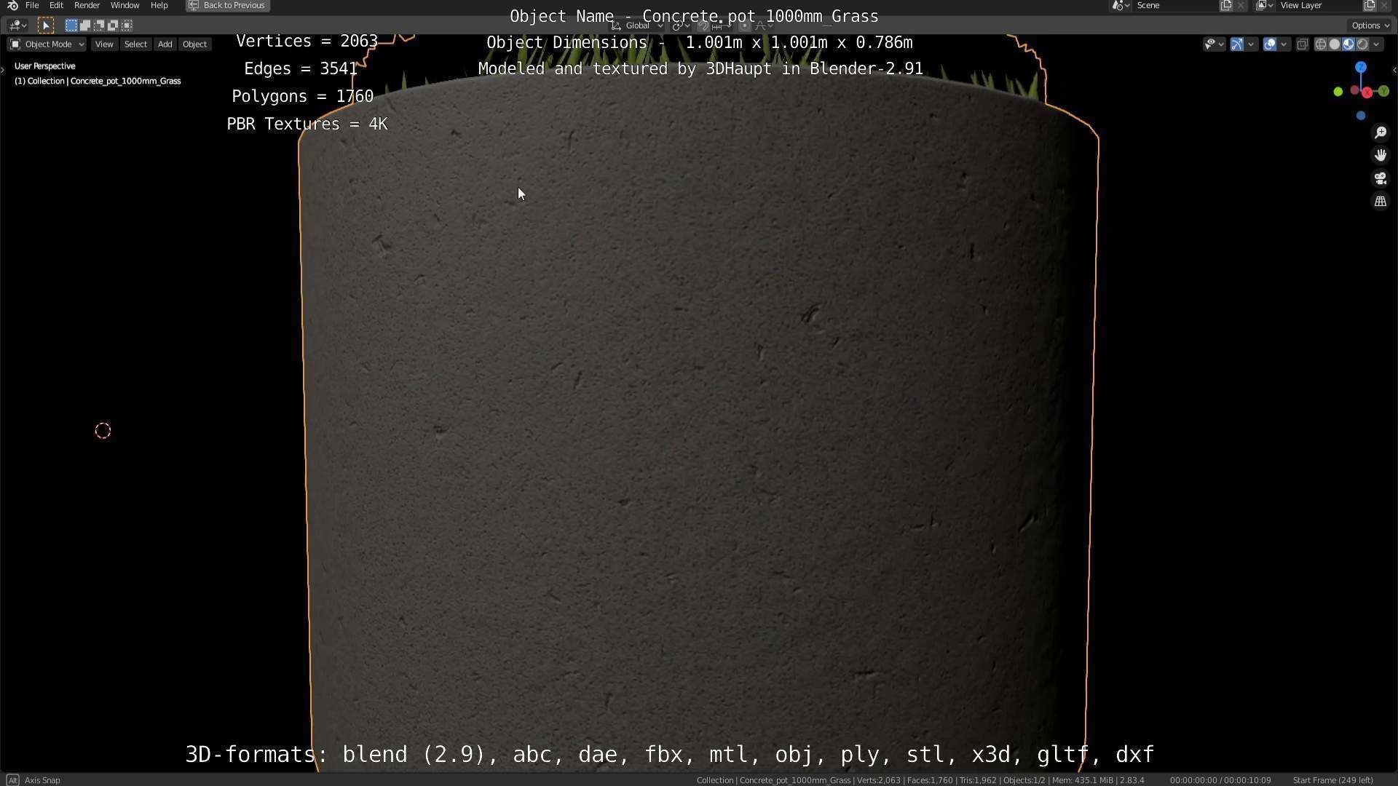
Task: Click the blue Z axis gizmo ball
Action: coord(1360,67)
